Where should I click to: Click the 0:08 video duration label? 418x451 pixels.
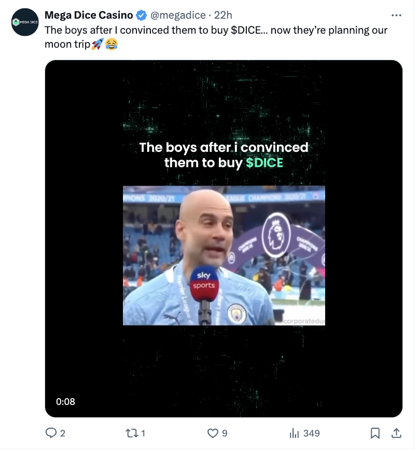tap(66, 401)
